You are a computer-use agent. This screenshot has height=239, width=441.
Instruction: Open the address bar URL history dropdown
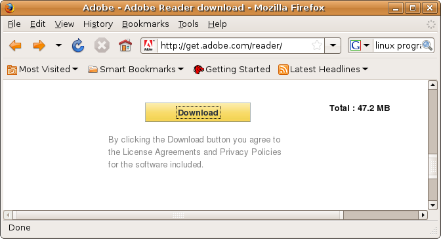click(x=333, y=45)
